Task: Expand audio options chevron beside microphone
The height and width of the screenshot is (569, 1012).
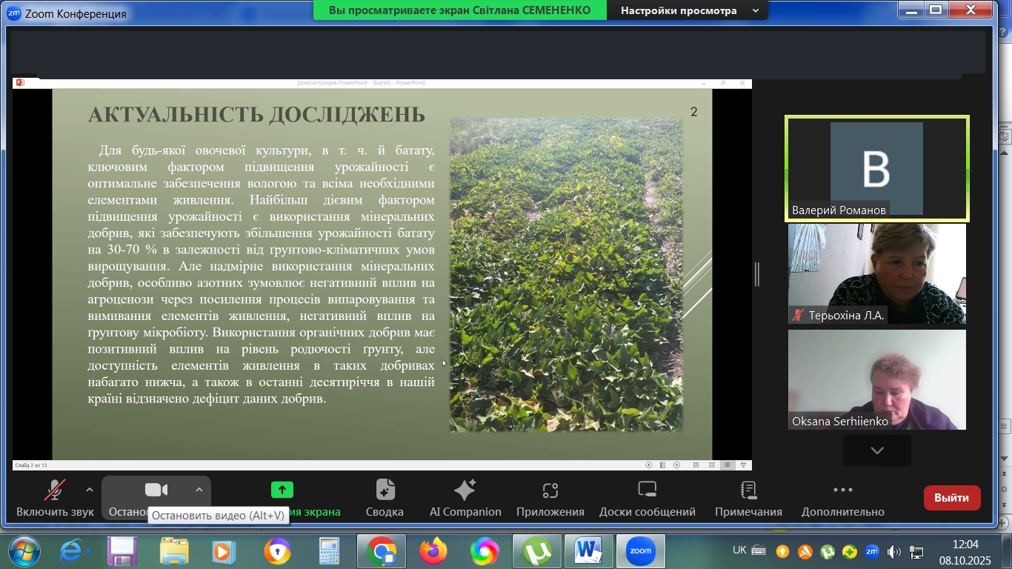Action: [90, 490]
